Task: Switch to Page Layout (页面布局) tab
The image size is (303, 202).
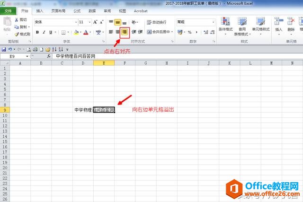Action: [58, 11]
